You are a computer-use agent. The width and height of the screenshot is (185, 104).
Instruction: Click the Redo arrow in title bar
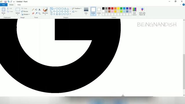click(11, 1)
